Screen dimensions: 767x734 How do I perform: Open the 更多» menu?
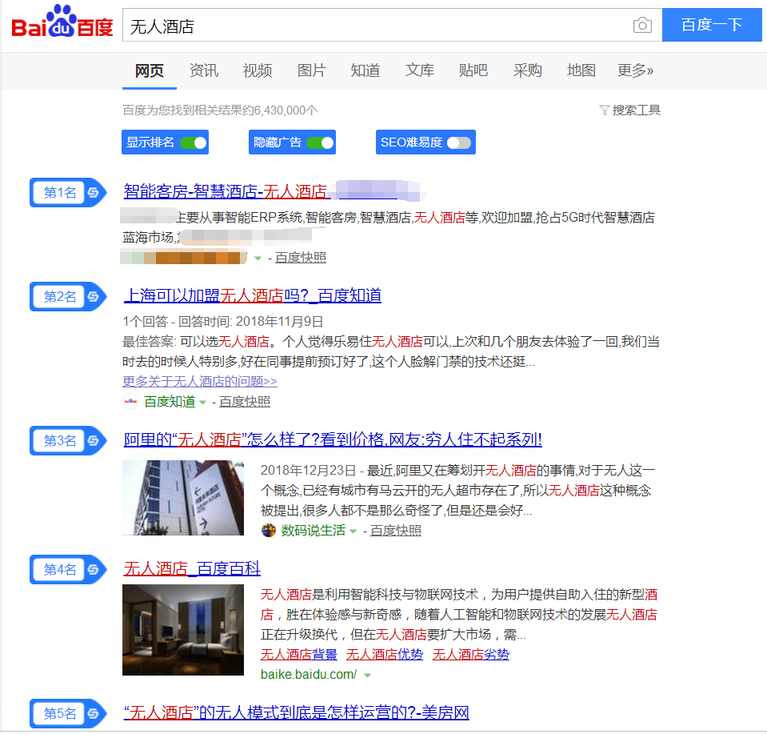pyautogui.click(x=635, y=70)
